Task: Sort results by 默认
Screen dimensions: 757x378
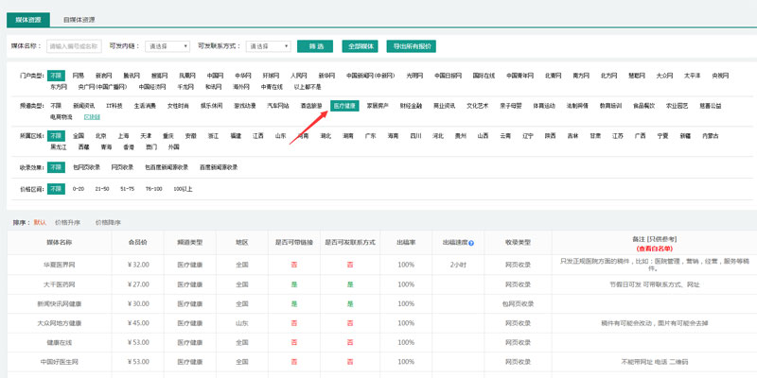Action: (x=40, y=223)
